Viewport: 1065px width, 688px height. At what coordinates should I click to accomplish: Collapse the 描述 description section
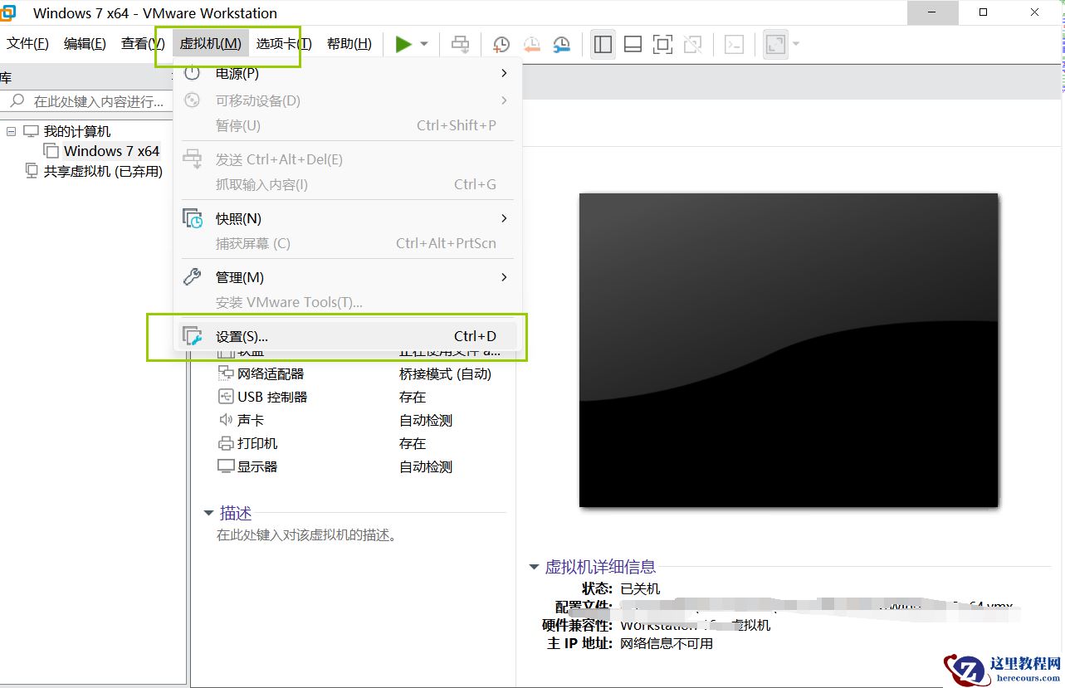[208, 513]
